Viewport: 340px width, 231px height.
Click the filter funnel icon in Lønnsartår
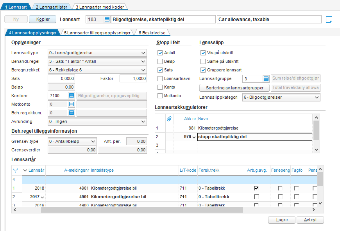click(15, 171)
